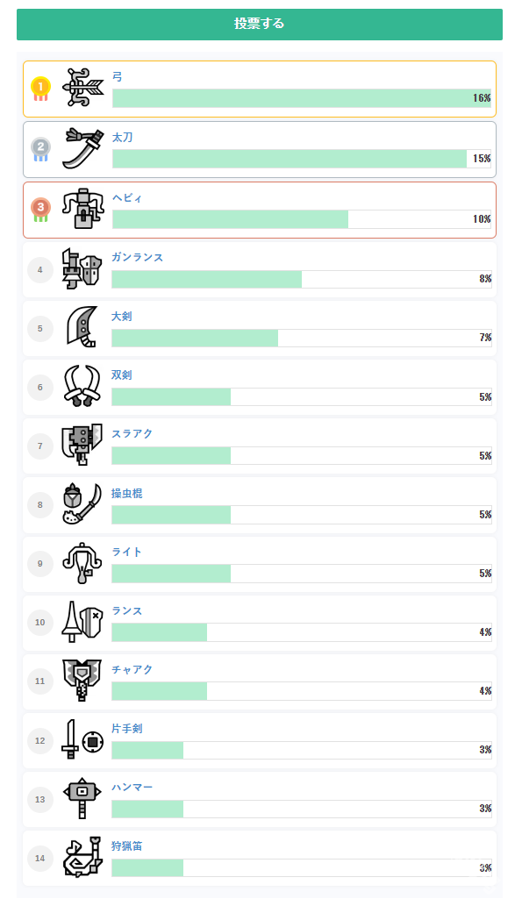
Task: Open the 狩猟笛 text link
Action: click(x=127, y=846)
